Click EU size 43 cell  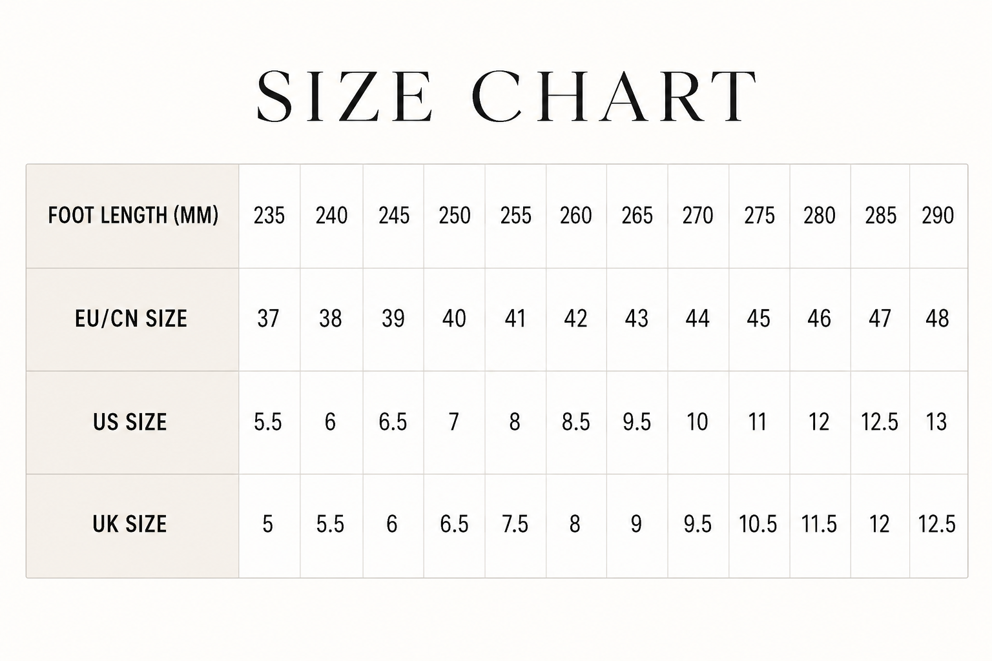pyautogui.click(x=637, y=320)
